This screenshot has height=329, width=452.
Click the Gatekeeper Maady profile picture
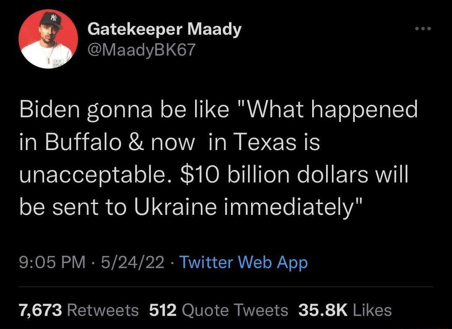coord(48,39)
